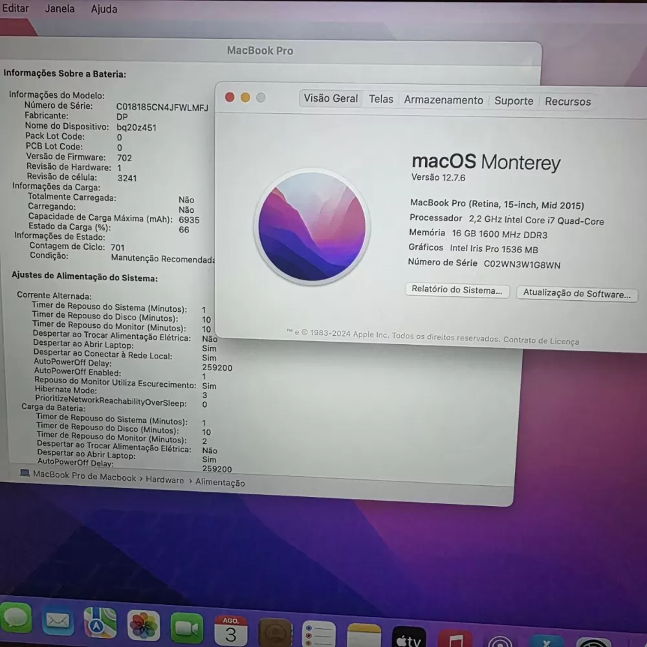Click the Atualização de Software button
This screenshot has width=647, height=647.
point(577,294)
